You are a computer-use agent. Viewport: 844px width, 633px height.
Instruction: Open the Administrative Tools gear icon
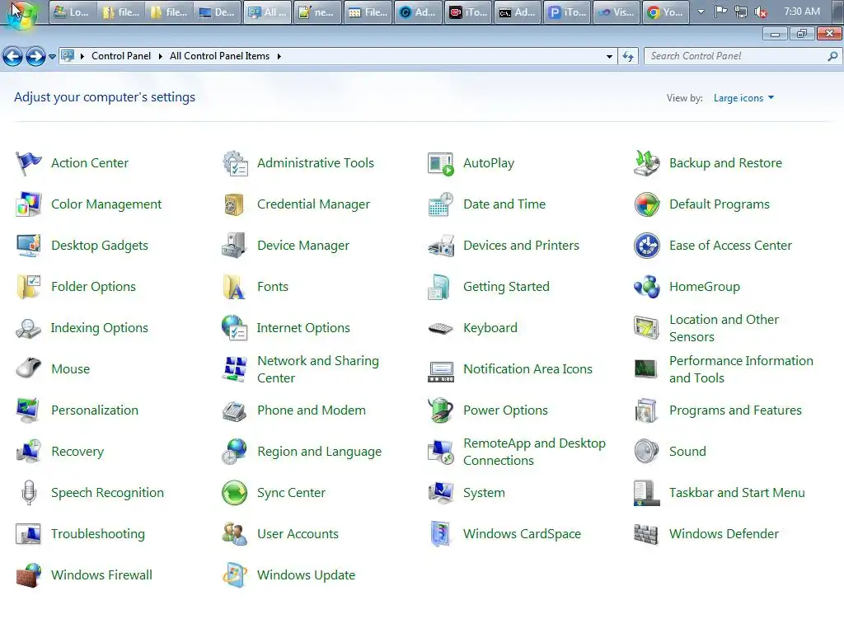[x=235, y=163]
